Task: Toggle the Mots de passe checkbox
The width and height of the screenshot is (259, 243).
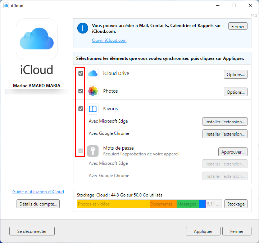Action: pos(81,151)
